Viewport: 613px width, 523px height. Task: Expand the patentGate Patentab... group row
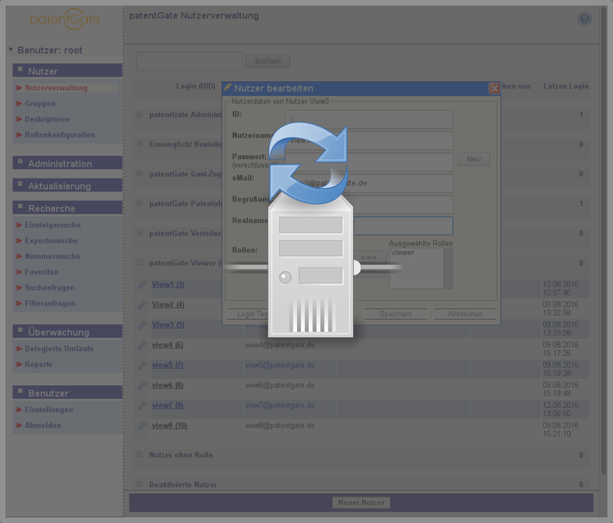coord(140,203)
